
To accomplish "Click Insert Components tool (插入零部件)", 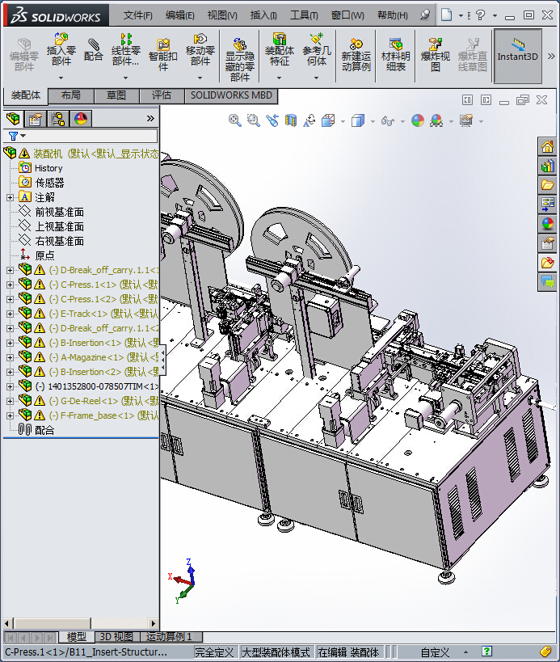I will (x=61, y=50).
